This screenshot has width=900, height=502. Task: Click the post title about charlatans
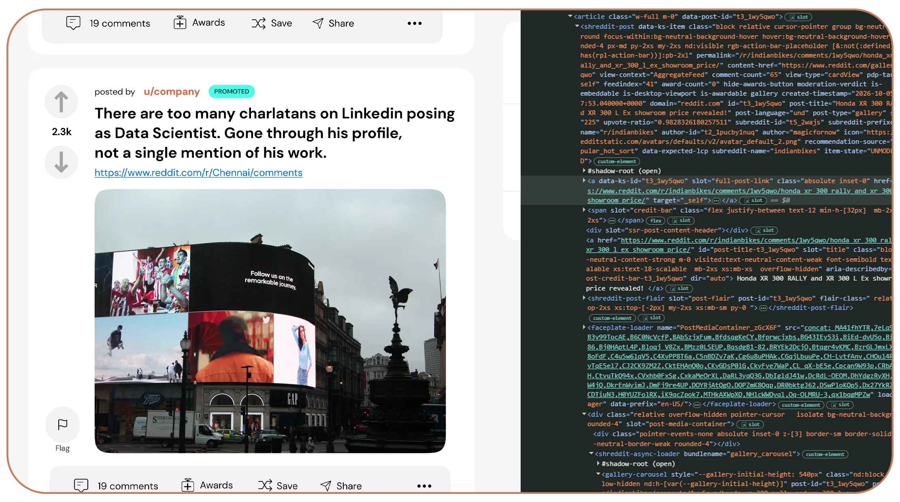[274, 133]
